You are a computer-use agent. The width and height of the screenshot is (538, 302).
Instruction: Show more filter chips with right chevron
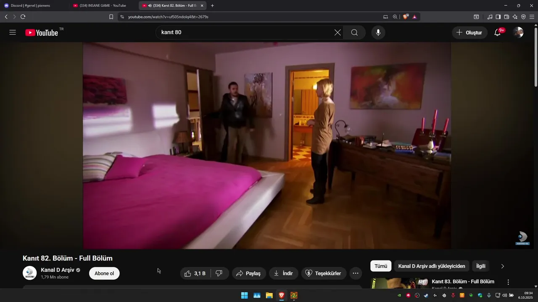(x=502, y=266)
